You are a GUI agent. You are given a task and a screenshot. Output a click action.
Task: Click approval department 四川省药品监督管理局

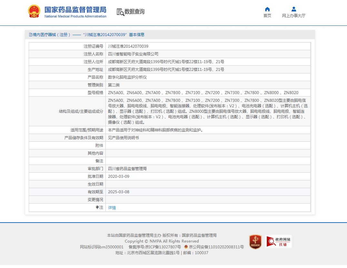tap(127, 169)
